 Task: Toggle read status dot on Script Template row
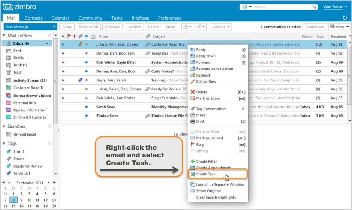click(87, 98)
